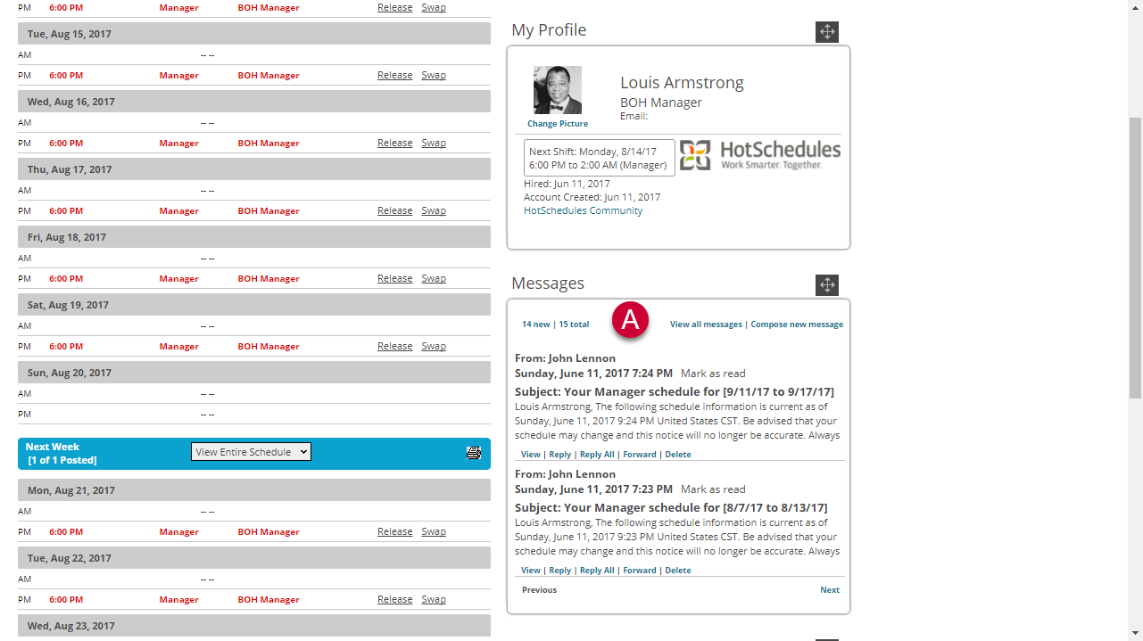The height and width of the screenshot is (641, 1143).
Task: Delete the 8/7/17 schedule message
Action: [x=677, y=571]
